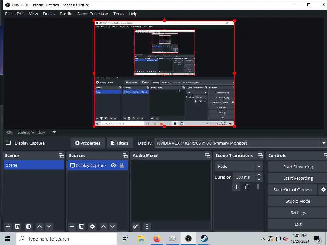Screen dimensions: 327x245
Task: Open scene filters icon in Scenes panel
Action: 28,226
